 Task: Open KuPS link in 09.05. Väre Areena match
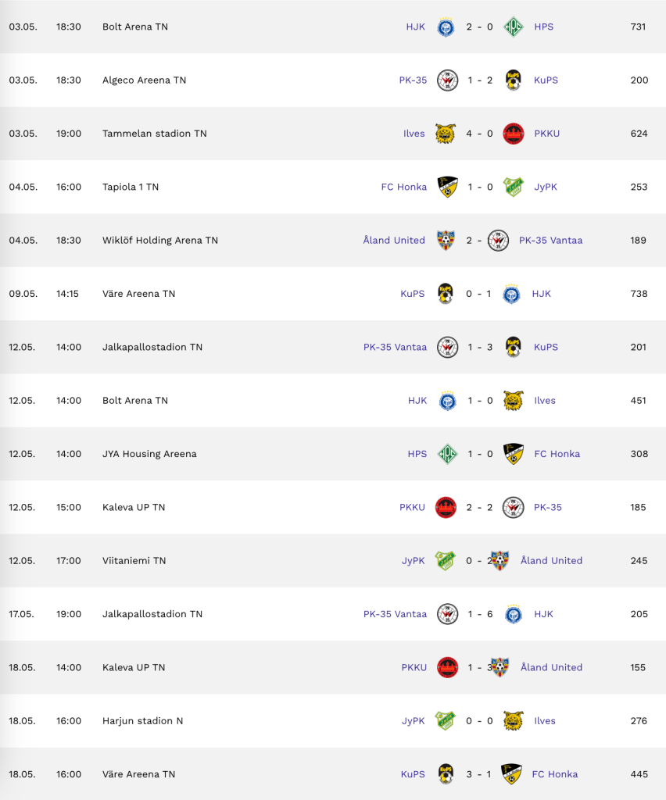[412, 294]
